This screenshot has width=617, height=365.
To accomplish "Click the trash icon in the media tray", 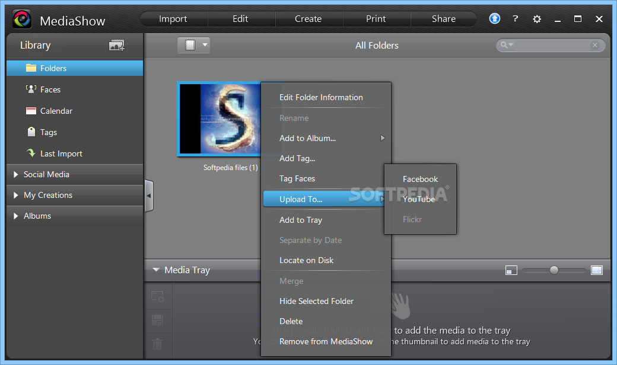I will click(x=157, y=344).
